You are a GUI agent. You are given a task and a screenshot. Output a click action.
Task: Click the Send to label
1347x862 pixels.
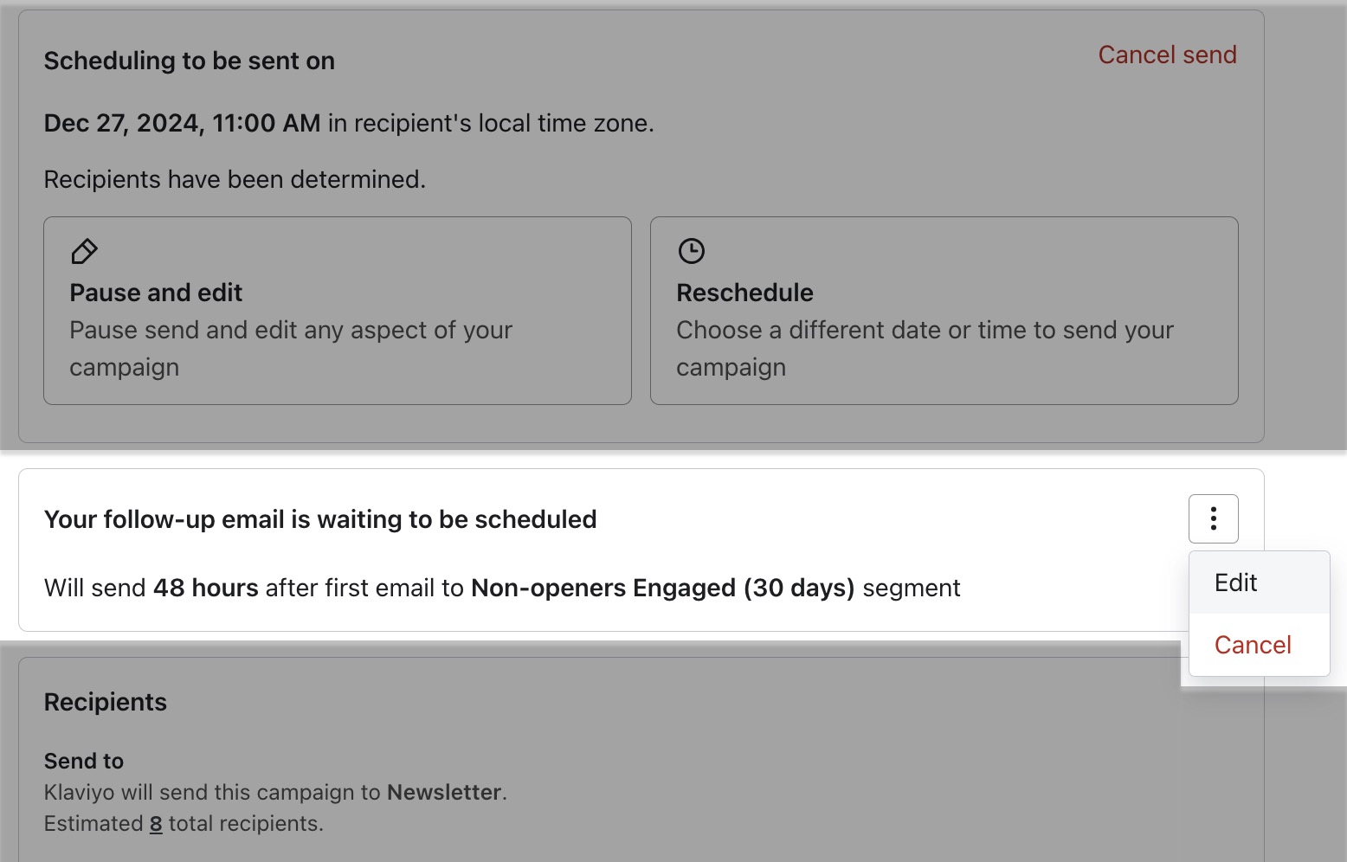tap(83, 761)
